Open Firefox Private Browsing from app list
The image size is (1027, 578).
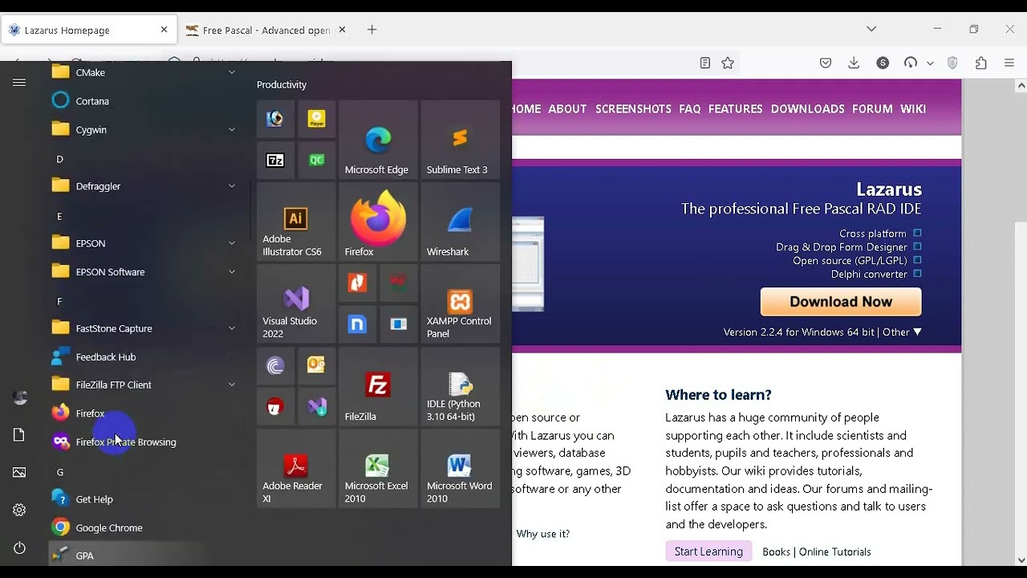click(x=144, y=442)
